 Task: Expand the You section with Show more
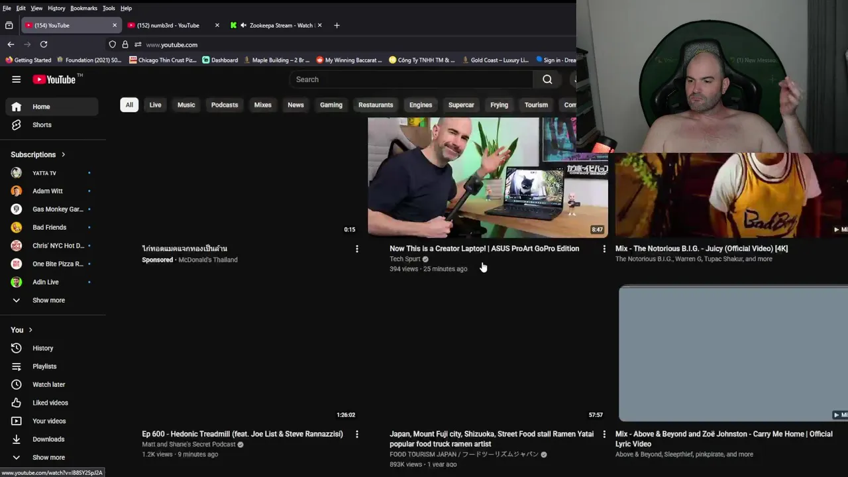[x=52, y=457]
